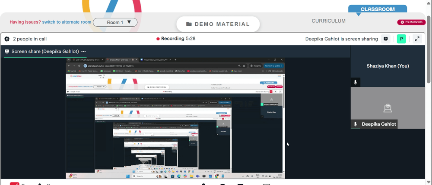Click reload icon in shared Chrome window

point(79,66)
